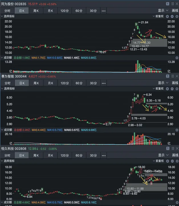This screenshot has height=206, width=179.
Task: Open 60分 tab in 恒久科技 panel
Action: pos(79,155)
